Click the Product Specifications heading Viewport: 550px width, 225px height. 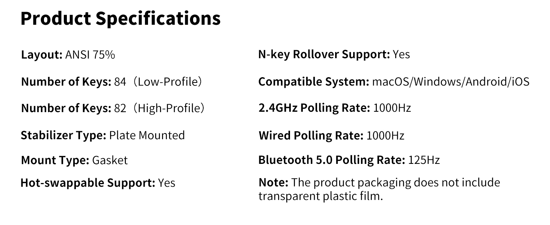click(120, 19)
